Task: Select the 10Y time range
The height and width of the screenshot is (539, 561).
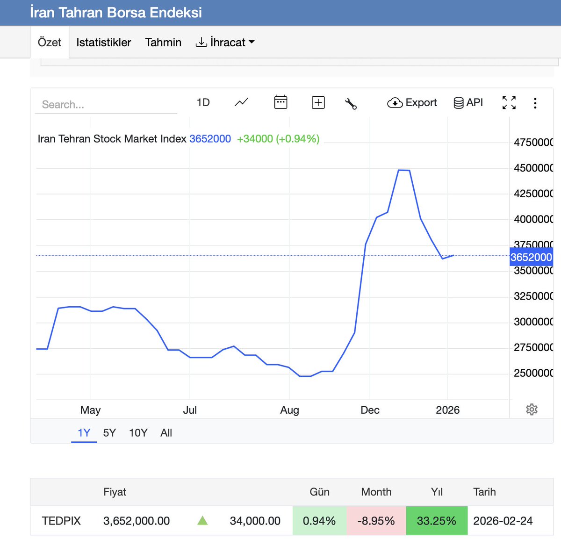Action: [x=138, y=433]
